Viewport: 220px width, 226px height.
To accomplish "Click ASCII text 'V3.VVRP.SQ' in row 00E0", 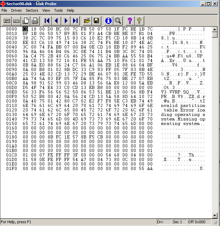I will tap(175, 92).
